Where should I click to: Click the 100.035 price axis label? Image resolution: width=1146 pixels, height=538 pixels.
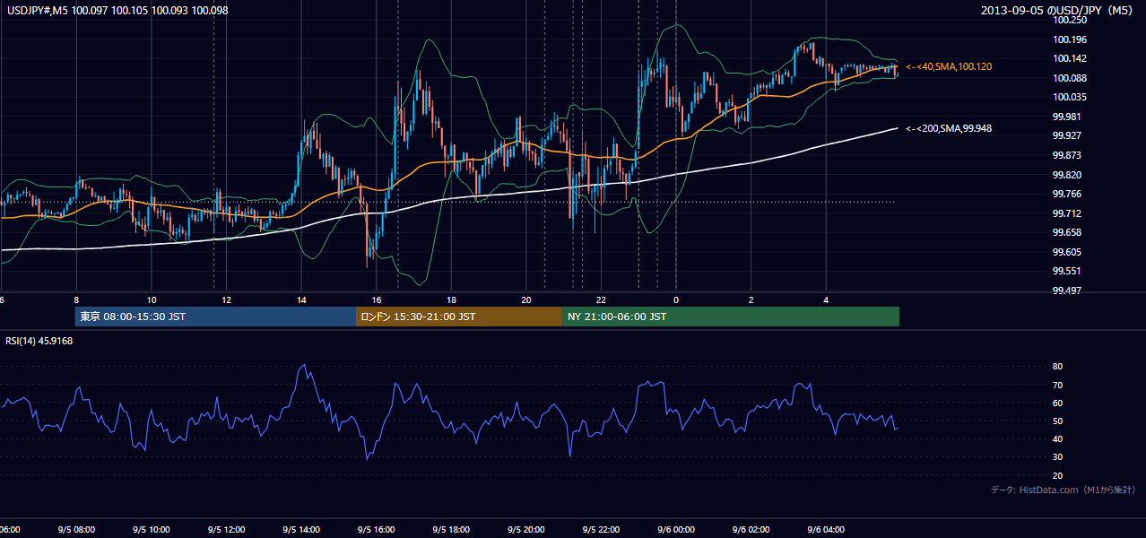point(1069,97)
